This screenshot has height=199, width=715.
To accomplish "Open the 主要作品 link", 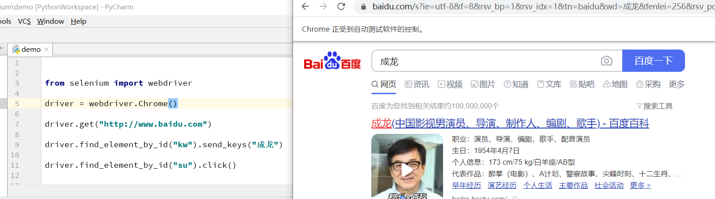I will click(573, 185).
